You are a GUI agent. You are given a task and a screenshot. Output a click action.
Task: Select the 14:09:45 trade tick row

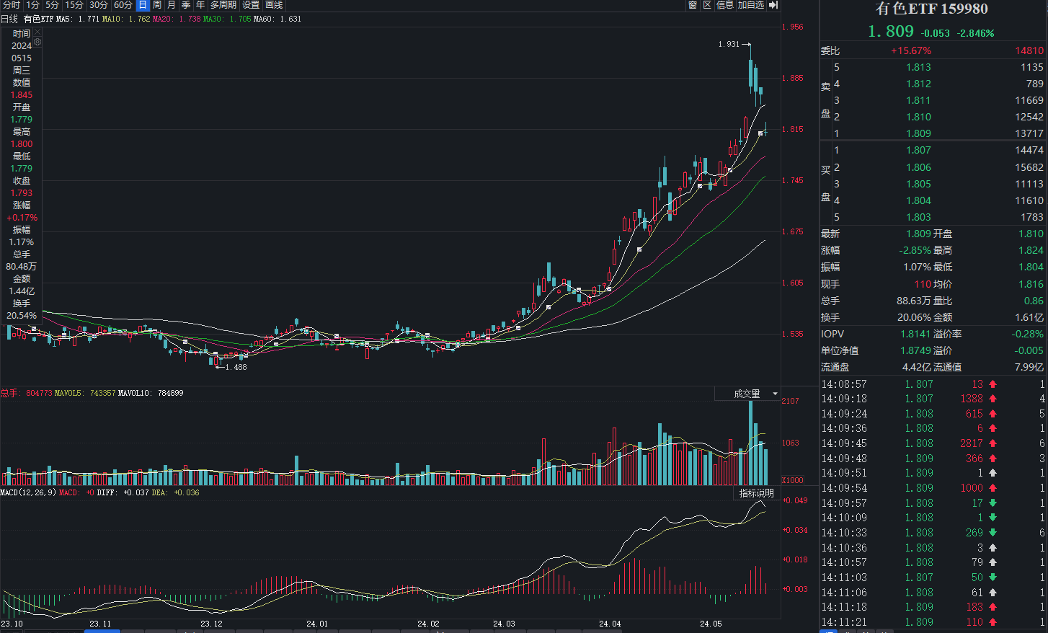tap(933, 443)
